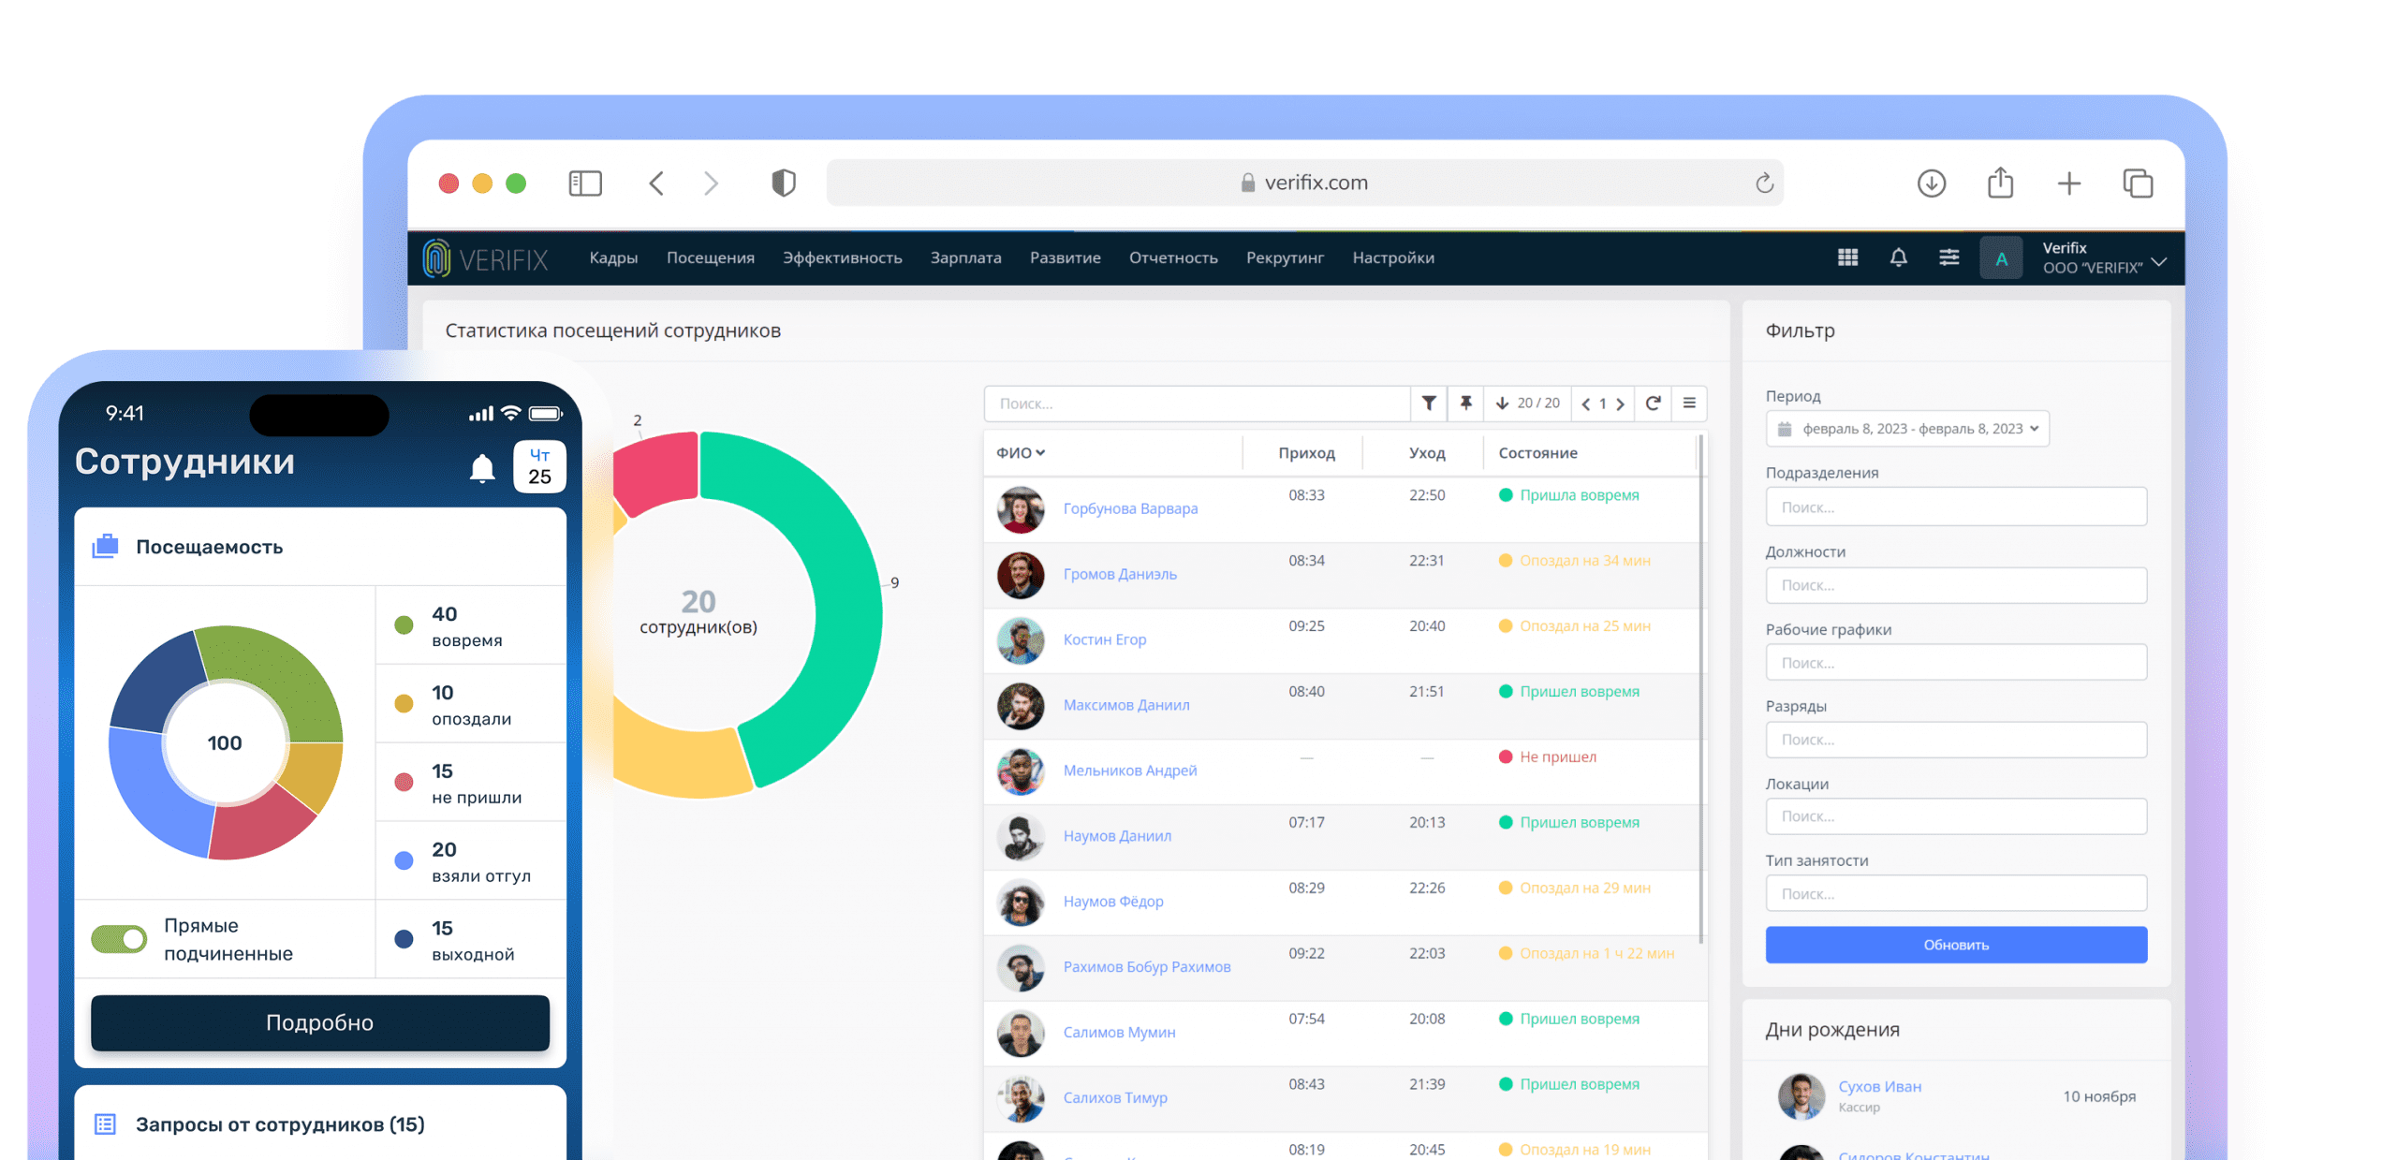2397x1160 pixels.
Task: Show the browser tab overview icon
Action: click(2138, 183)
